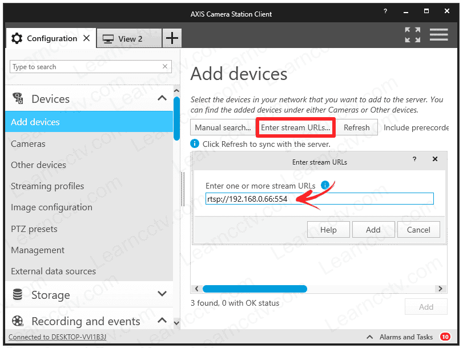Click the horizontal scrollbar in device list
The image size is (463, 348).
(x=255, y=289)
